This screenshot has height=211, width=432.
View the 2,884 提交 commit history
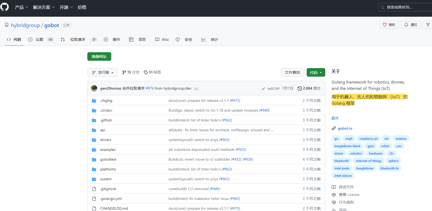tap(309, 88)
